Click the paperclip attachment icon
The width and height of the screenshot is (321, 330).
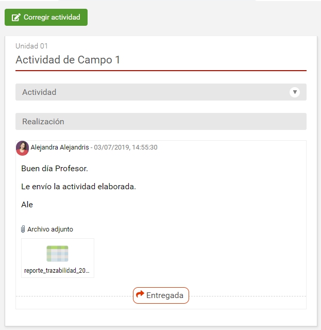point(23,229)
